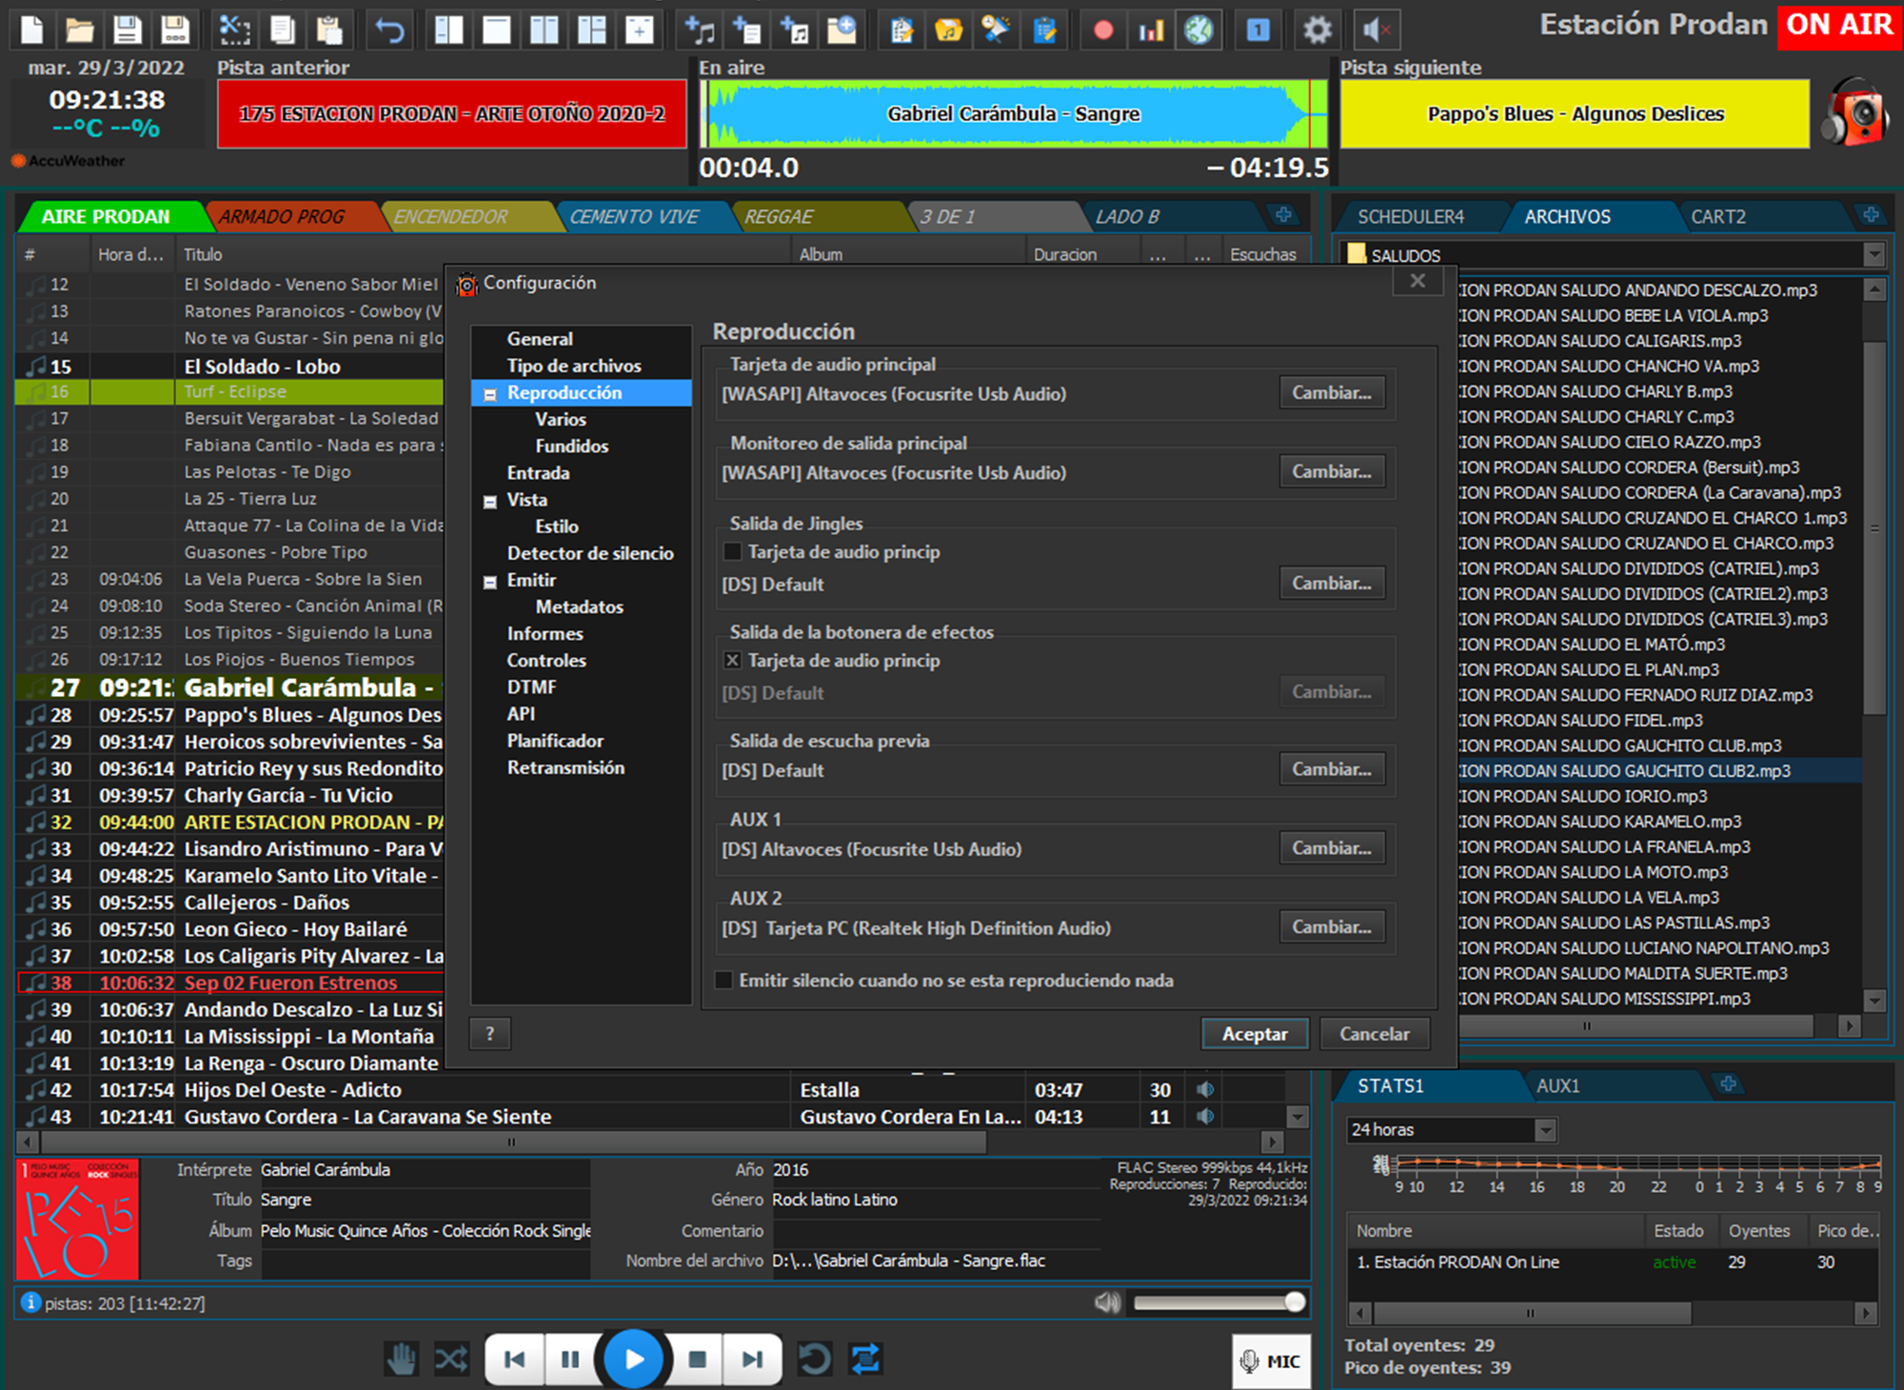This screenshot has height=1390, width=1904.
Task: Select Fundidos under Reproducción
Action: tap(571, 447)
